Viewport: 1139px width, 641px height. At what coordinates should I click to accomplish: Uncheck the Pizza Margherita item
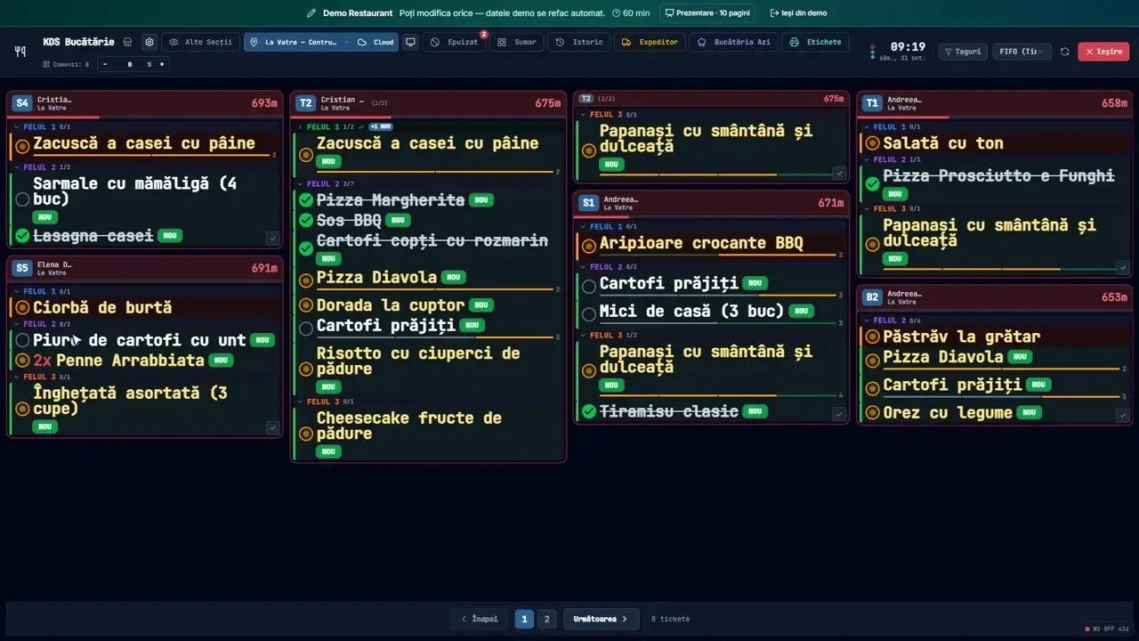click(306, 200)
